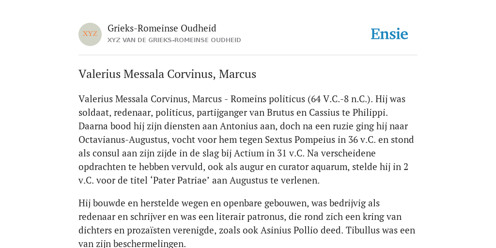This screenshot has width=496, height=248.
Task: Click the name Asinius Pollio
Action: (287, 230)
